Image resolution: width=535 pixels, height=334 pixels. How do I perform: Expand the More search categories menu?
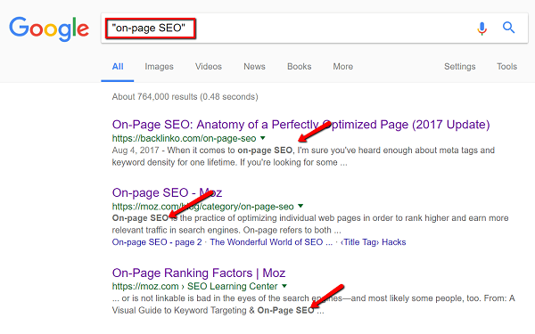pos(343,67)
